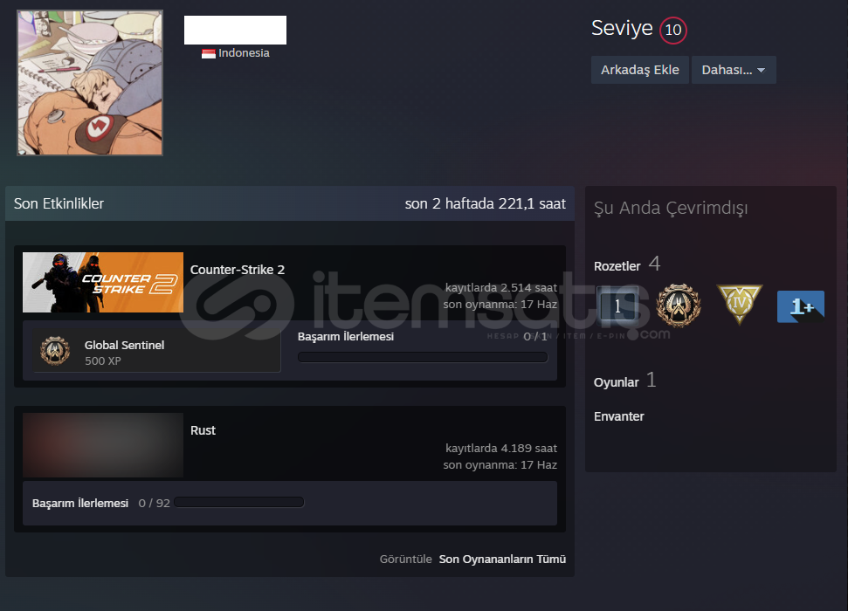Click the Arkadaş Ekle button

pyautogui.click(x=640, y=70)
